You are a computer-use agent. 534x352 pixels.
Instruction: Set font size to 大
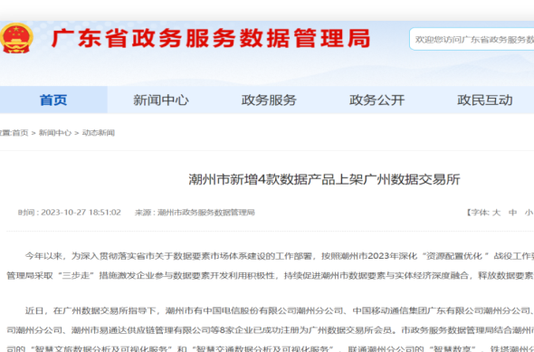point(496,213)
